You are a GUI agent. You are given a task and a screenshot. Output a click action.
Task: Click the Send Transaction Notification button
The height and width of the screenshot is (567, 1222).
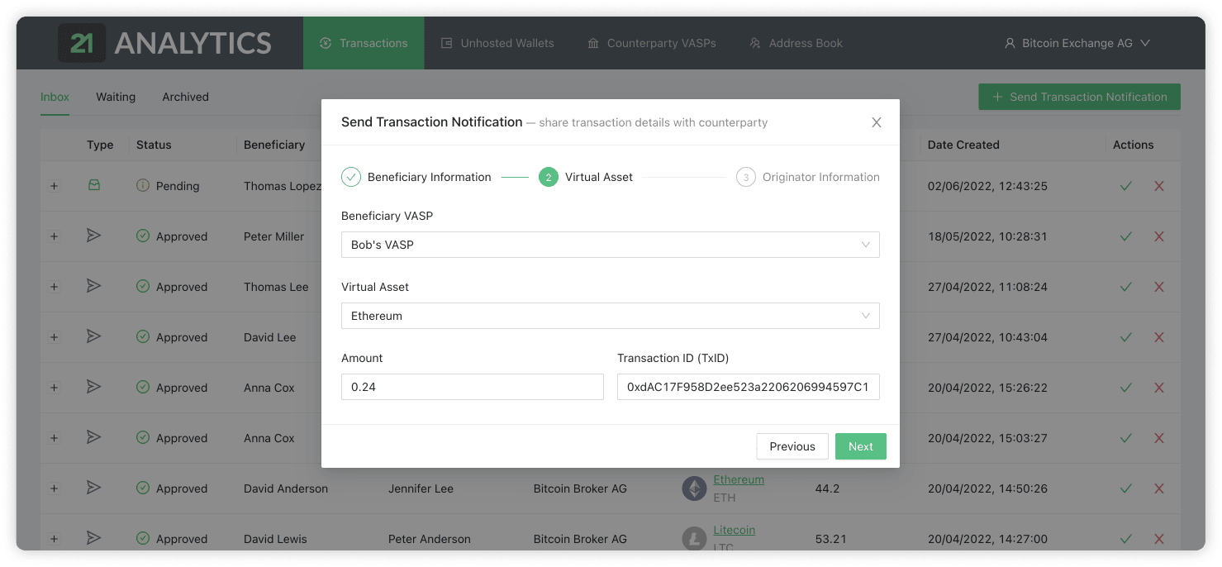pos(1079,97)
